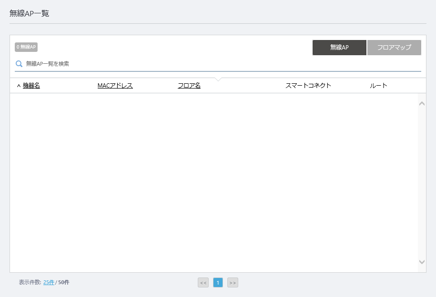Screen dimensions: 436x297
Task: Click the スマートコネクト column header
Action: [x=308, y=86]
